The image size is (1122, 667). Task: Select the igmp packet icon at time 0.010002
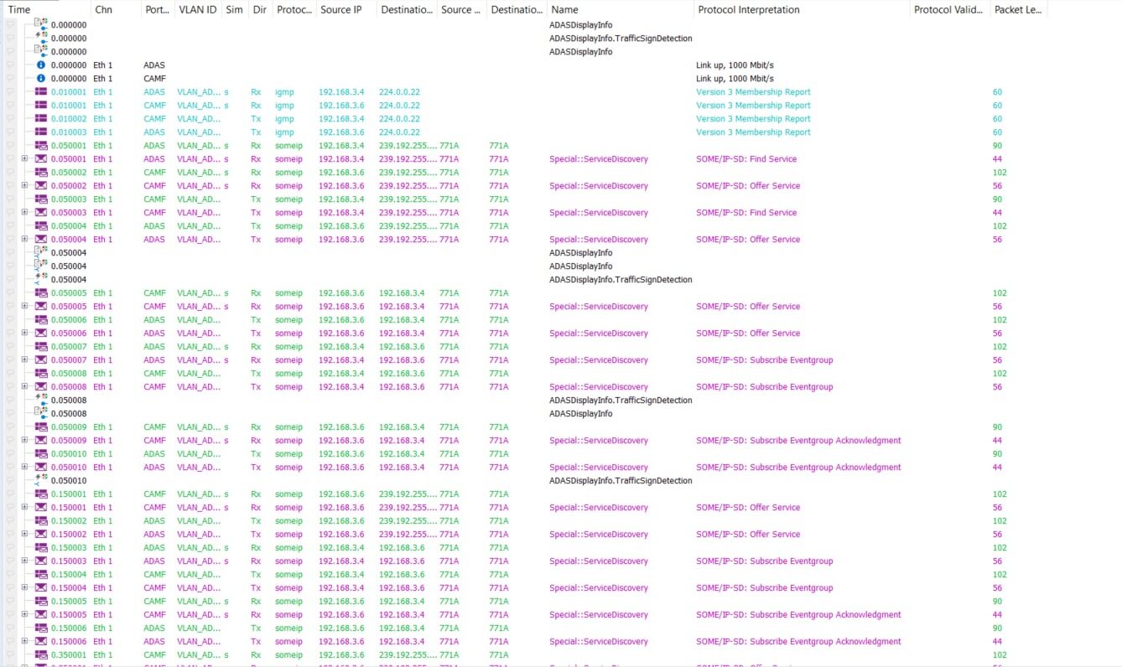pos(41,119)
